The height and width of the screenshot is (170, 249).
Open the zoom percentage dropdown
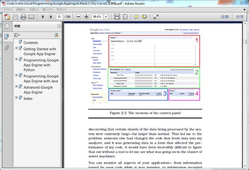107,17
